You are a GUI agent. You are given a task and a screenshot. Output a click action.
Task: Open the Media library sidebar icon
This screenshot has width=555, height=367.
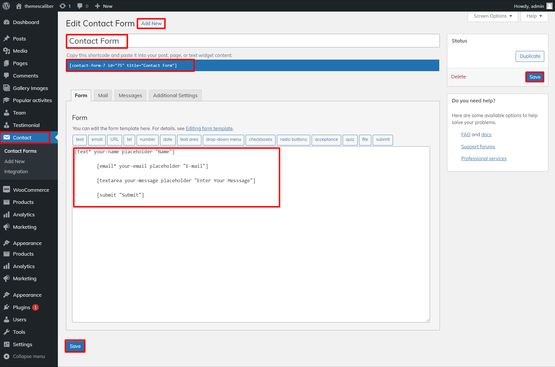point(7,51)
